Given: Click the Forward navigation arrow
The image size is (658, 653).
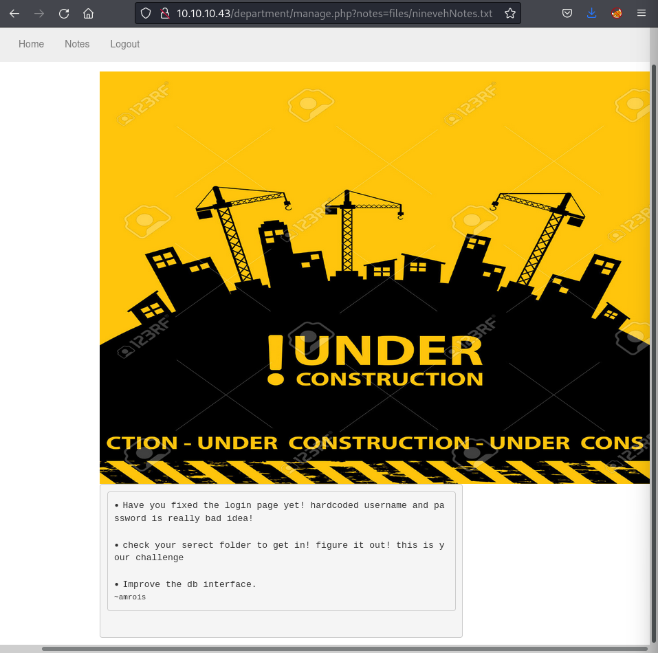Looking at the screenshot, I should click(39, 13).
